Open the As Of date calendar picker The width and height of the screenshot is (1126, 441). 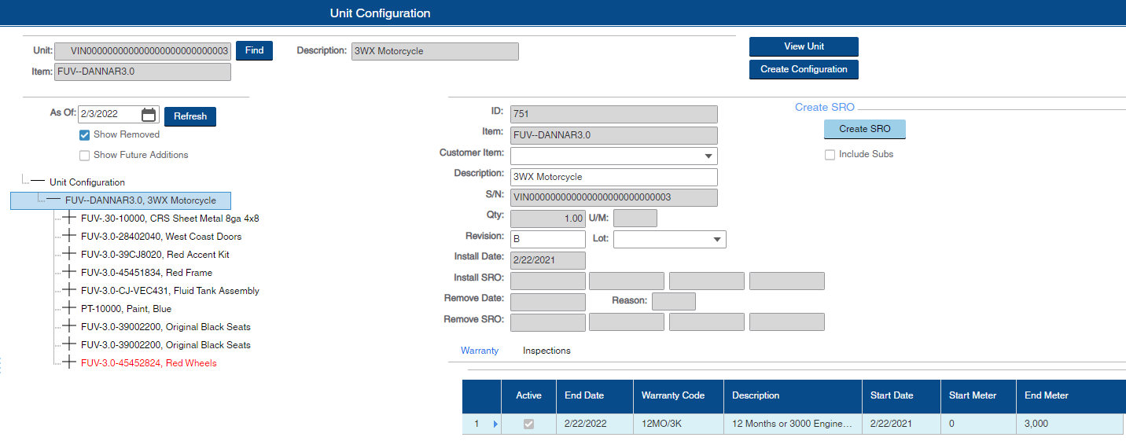[x=149, y=115]
